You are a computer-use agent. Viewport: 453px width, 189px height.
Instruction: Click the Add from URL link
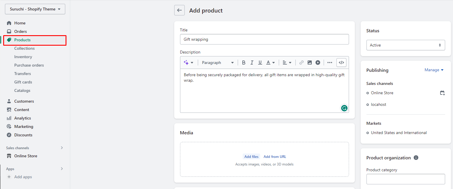click(x=275, y=157)
